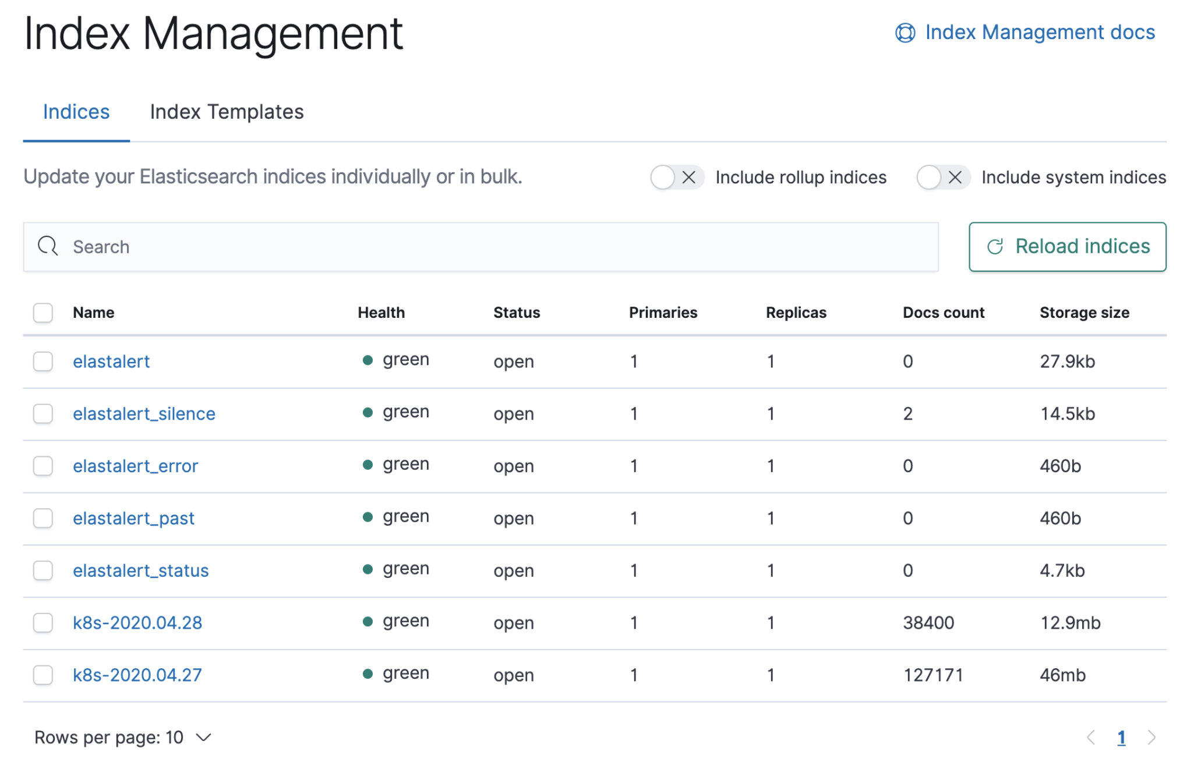The height and width of the screenshot is (766, 1187).
Task: Toggle Include system indices switch
Action: (943, 177)
